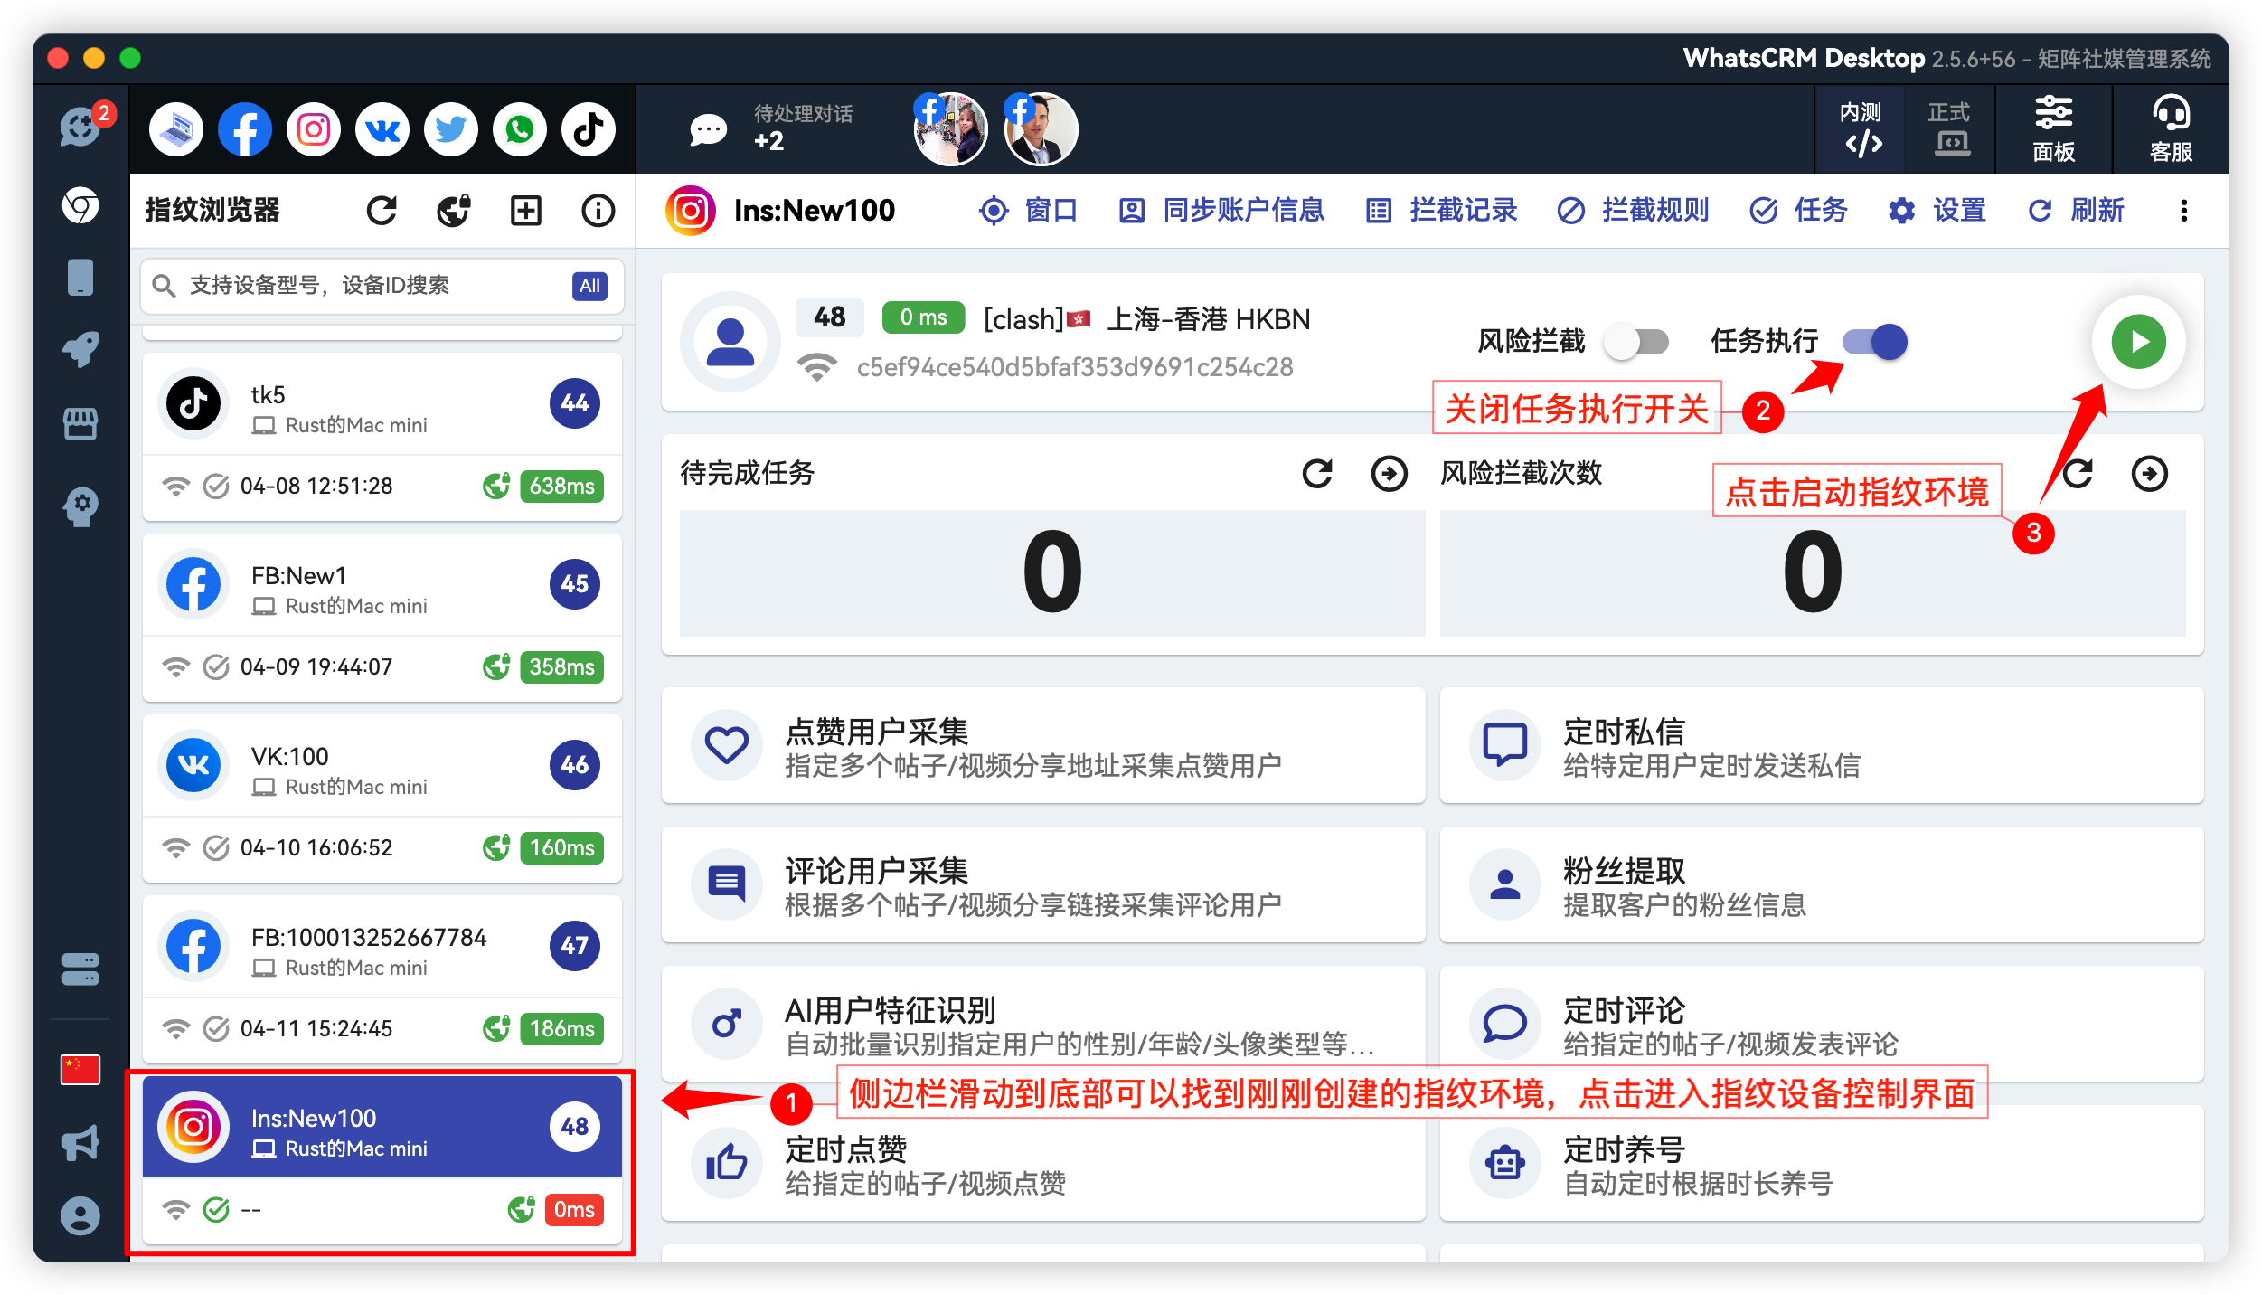Expand pending tasks details via arrow icon
This screenshot has width=2262, height=1295.
tap(1390, 473)
